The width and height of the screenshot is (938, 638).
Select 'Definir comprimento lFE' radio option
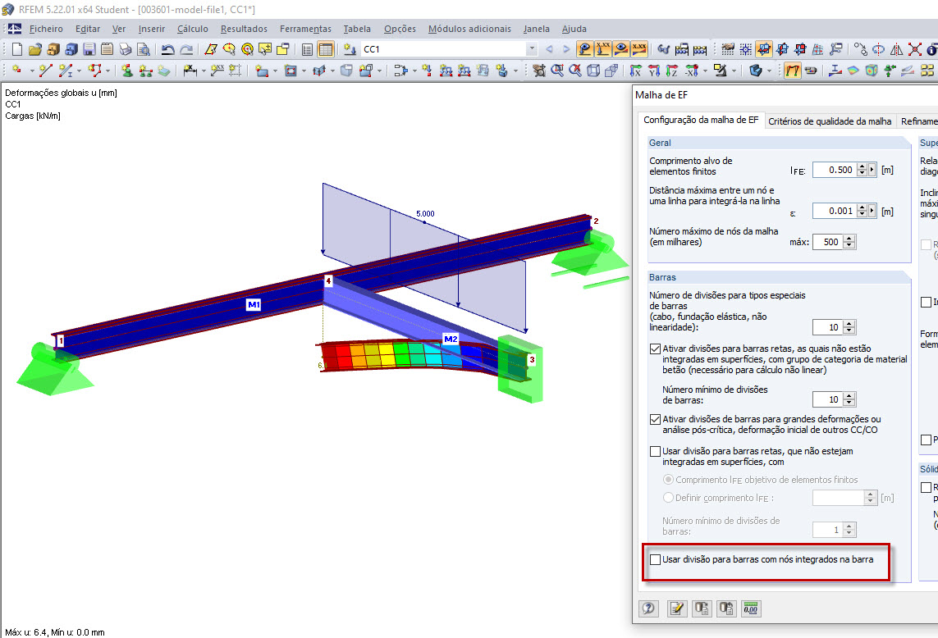668,498
